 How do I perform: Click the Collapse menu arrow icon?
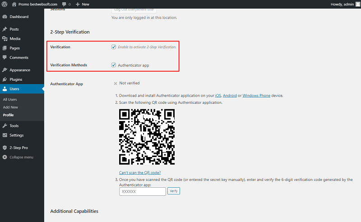coord(5,157)
